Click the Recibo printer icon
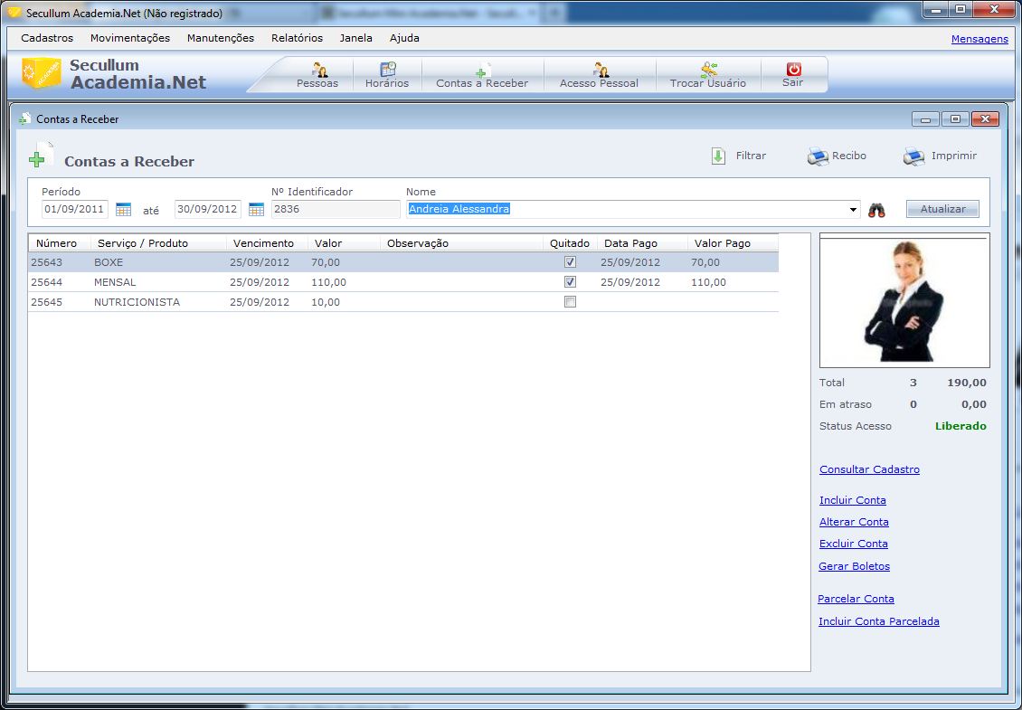 tap(818, 156)
